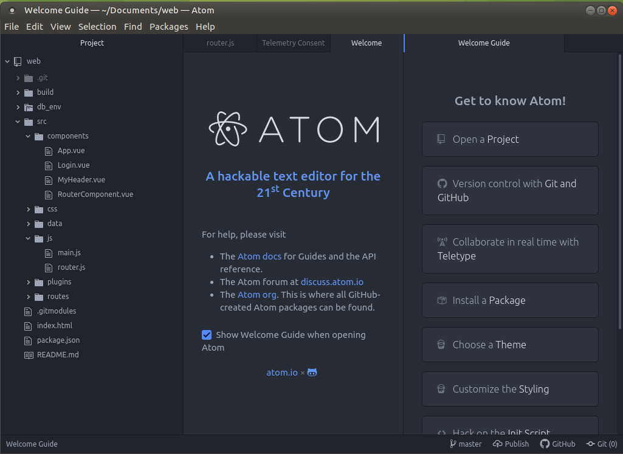
Task: Open the Atom docs link
Action: (x=260, y=256)
